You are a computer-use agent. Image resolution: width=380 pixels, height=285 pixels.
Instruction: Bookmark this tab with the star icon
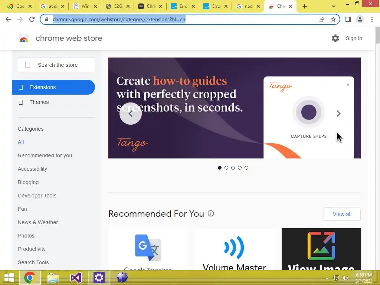[333, 19]
